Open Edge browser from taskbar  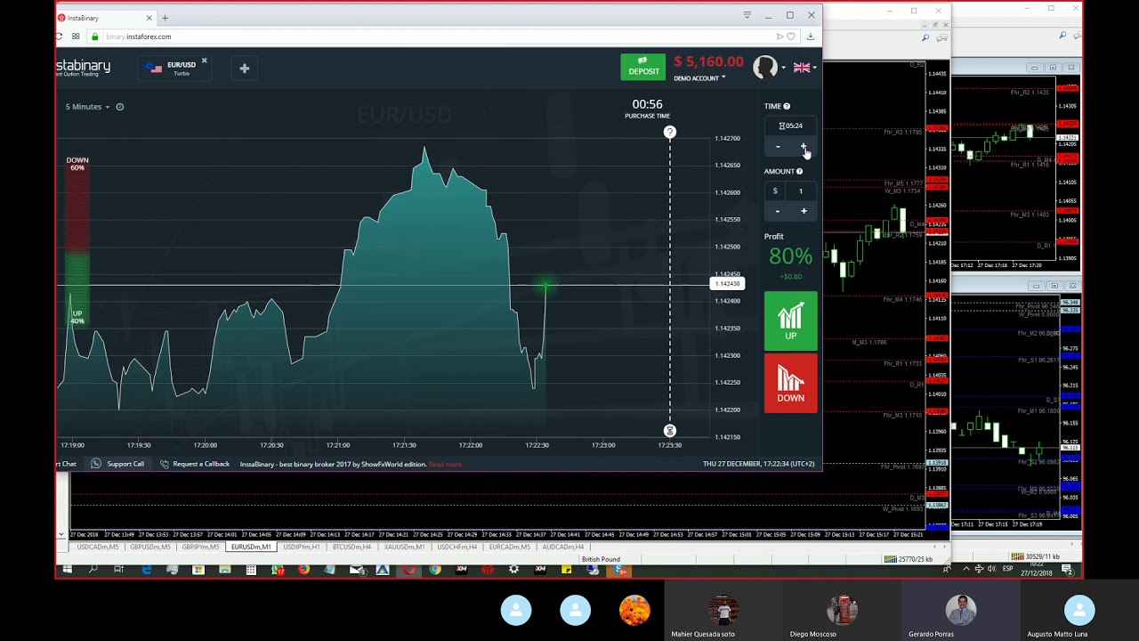(146, 569)
